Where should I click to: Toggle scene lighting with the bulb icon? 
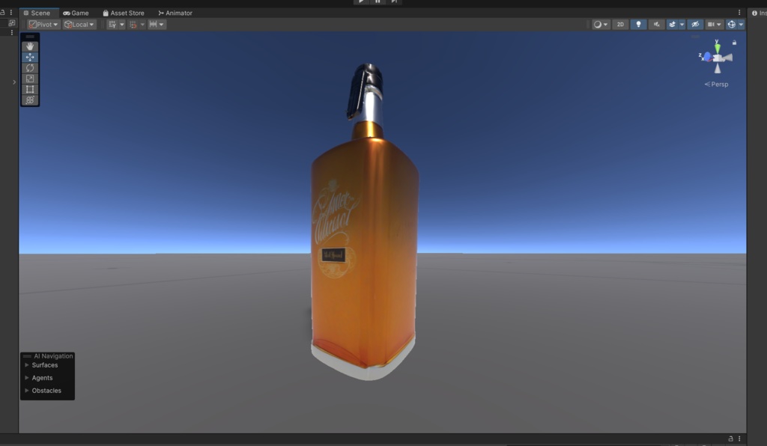(x=638, y=24)
